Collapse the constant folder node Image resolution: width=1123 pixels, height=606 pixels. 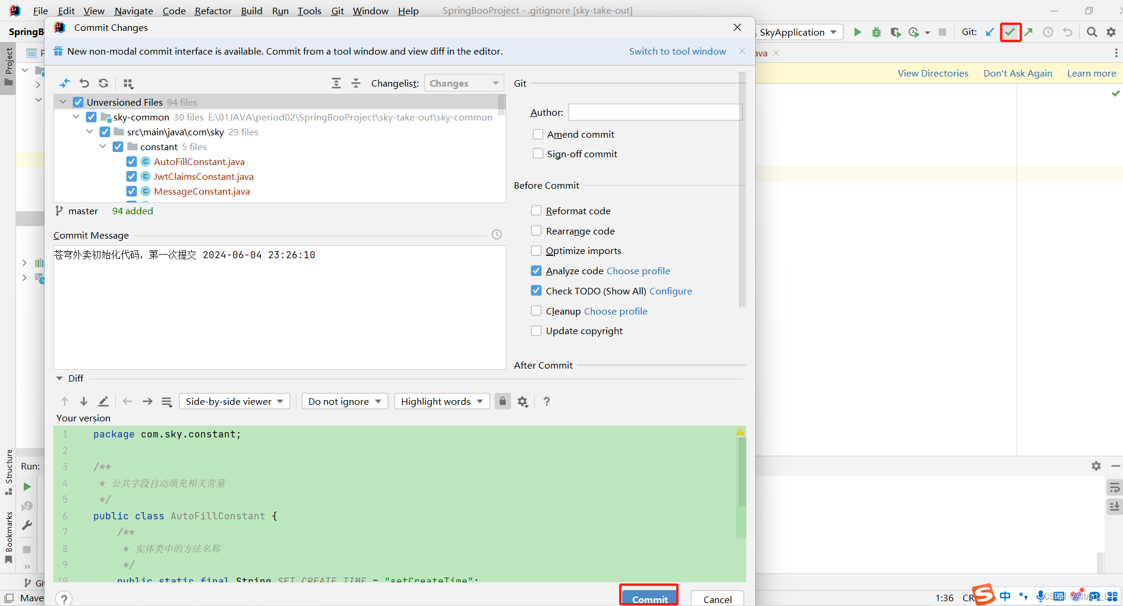(103, 147)
